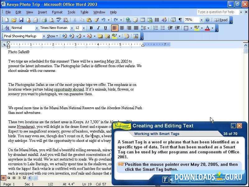Image resolution: width=249 pixels, height=187 pixels.
Task: Open the Format menu
Action: [x=57, y=12]
